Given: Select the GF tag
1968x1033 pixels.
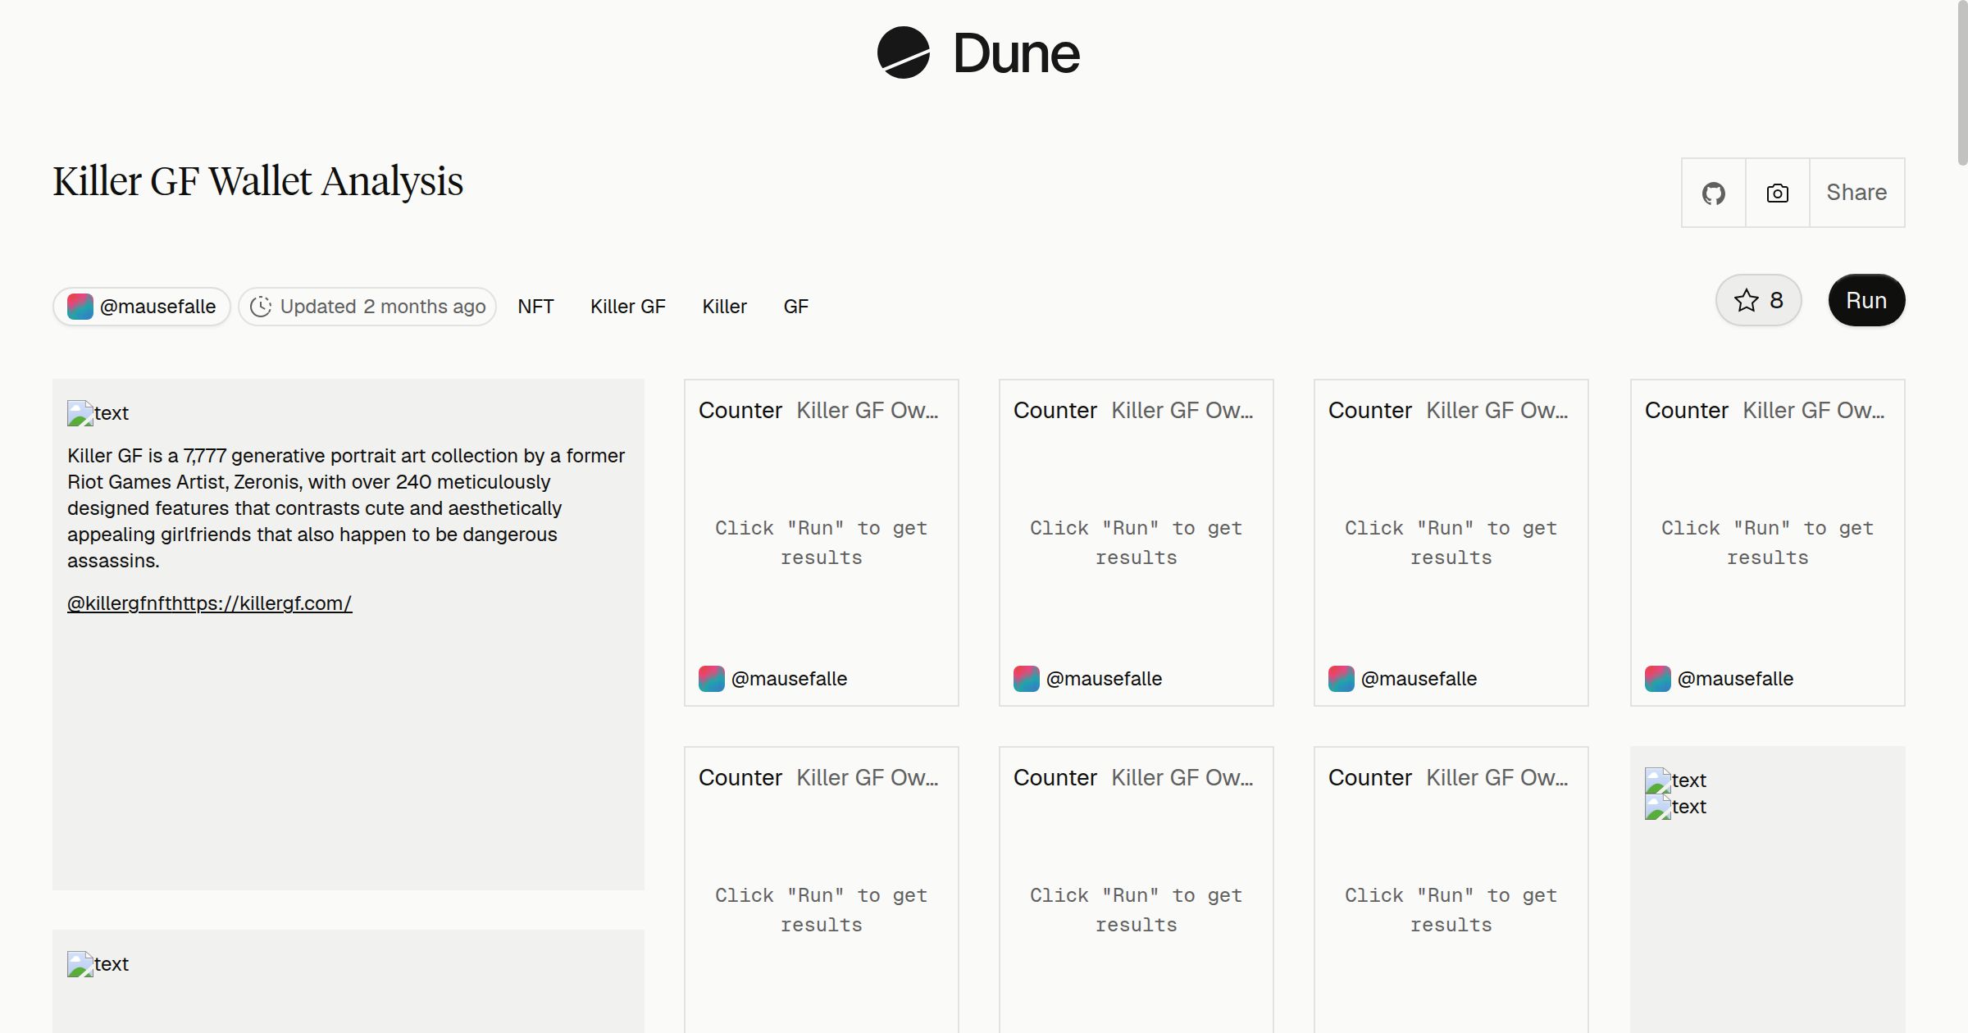Looking at the screenshot, I should (x=796, y=307).
